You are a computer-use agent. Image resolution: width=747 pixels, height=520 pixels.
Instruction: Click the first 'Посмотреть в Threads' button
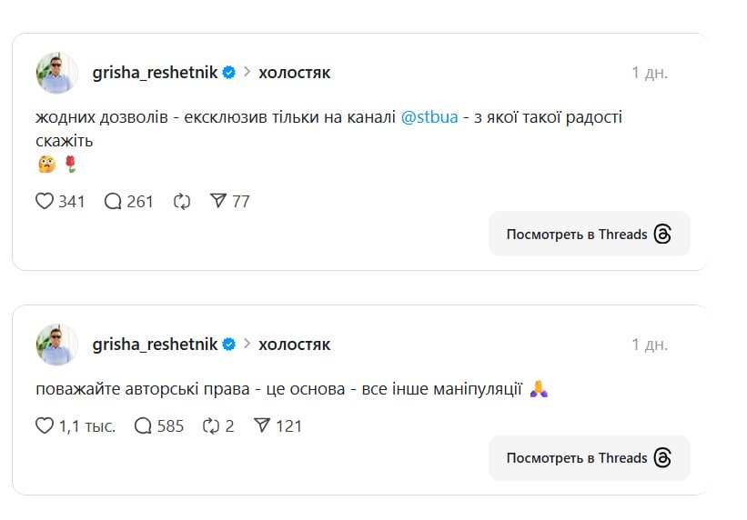click(x=589, y=235)
